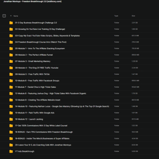Open folder icon for 02-Growing On YouTube Live Training
159x159 pixels.
(x=11, y=29)
